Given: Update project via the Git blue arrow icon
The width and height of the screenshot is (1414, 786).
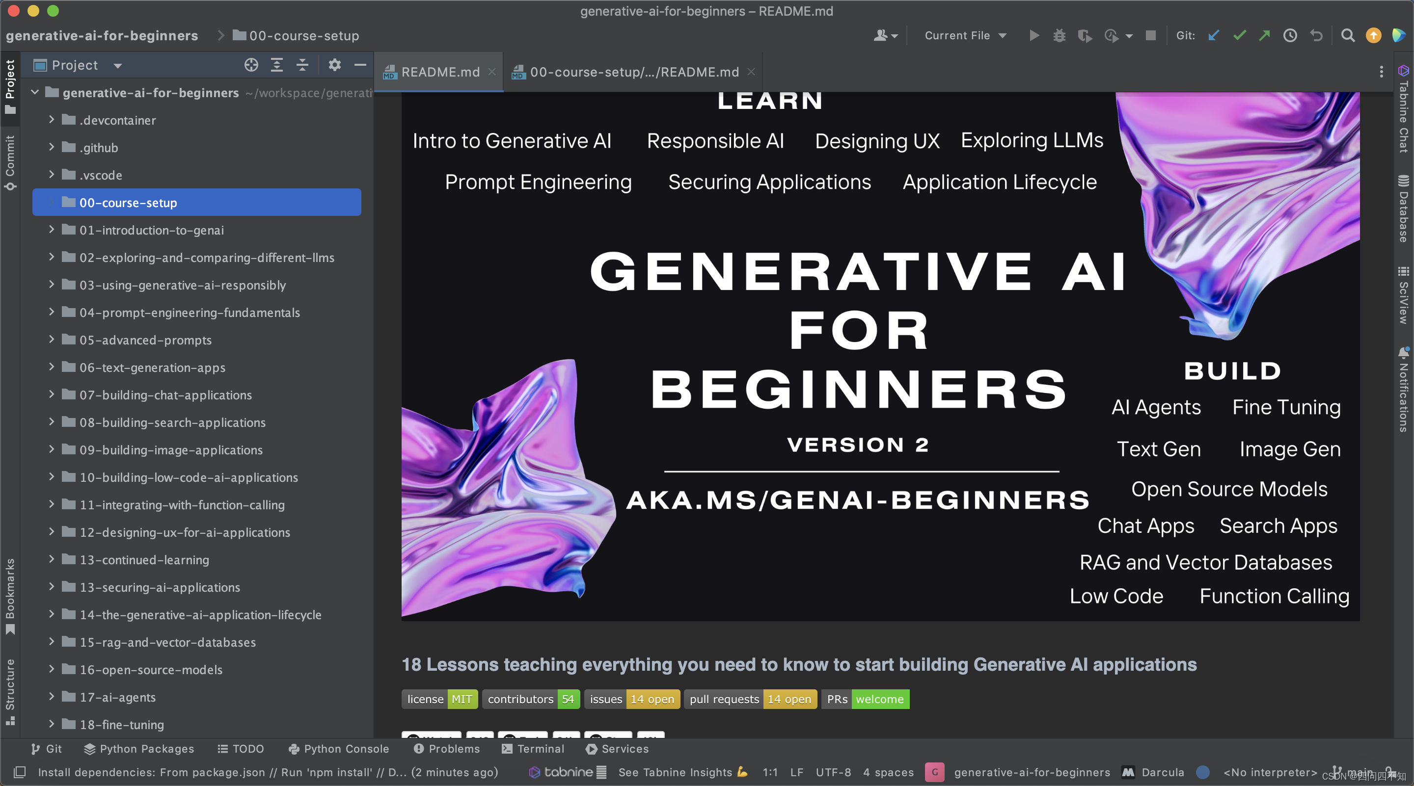Looking at the screenshot, I should click(x=1214, y=36).
